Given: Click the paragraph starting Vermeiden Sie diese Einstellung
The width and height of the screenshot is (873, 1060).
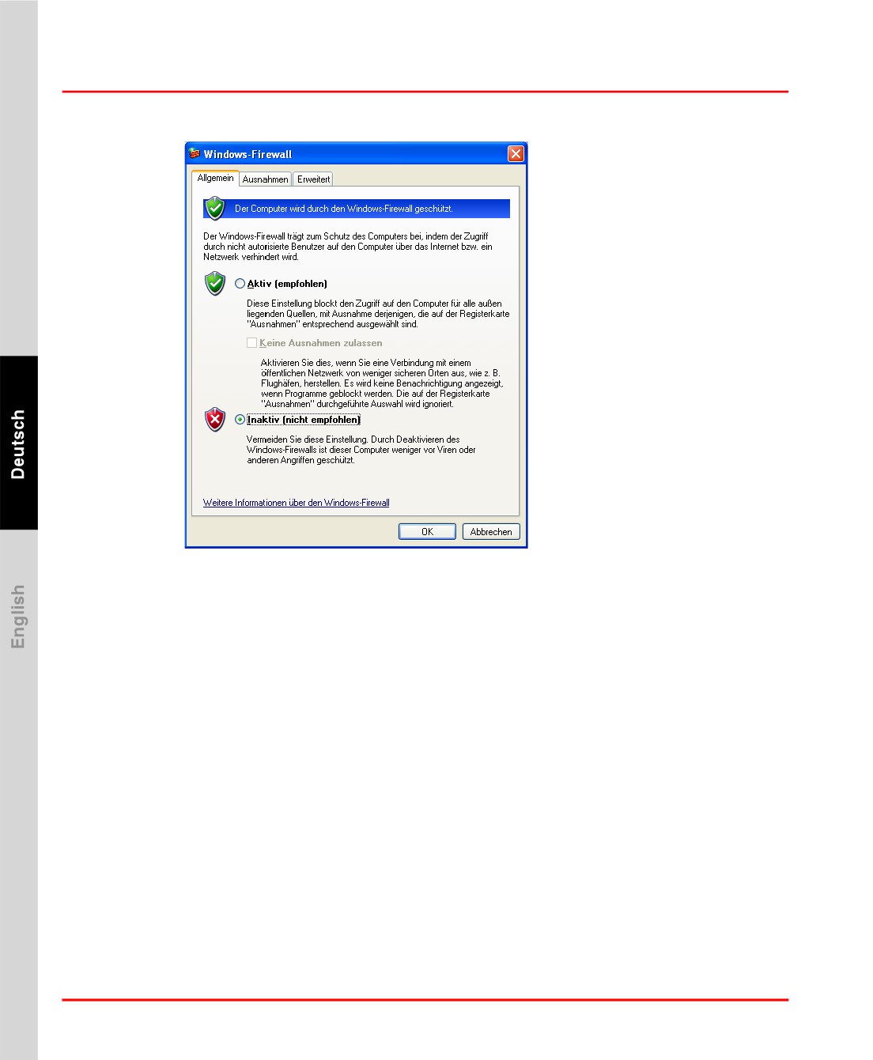Looking at the screenshot, I should click(x=361, y=450).
